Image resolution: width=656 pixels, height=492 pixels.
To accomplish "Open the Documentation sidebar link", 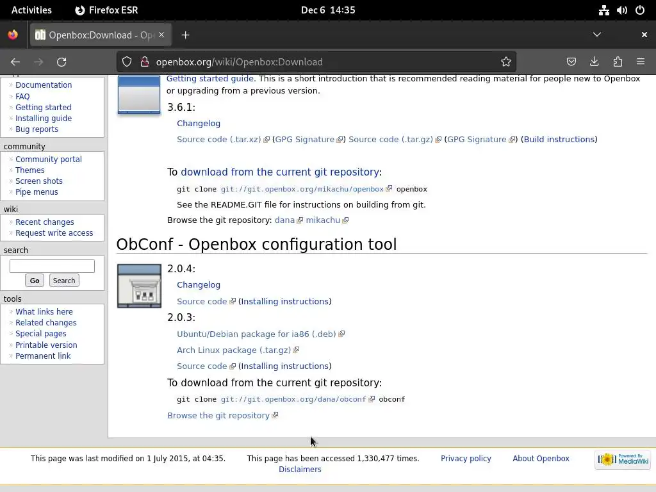I will (x=44, y=85).
